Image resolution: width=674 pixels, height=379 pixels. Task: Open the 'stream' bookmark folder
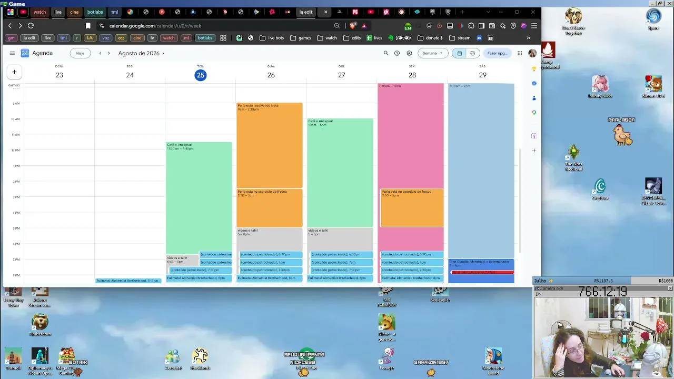(460, 38)
